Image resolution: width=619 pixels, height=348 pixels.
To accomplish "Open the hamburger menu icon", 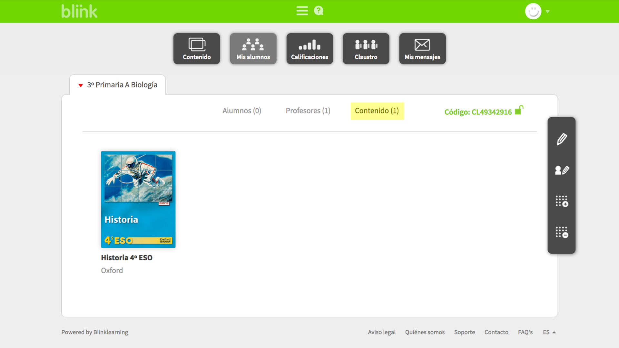I will tap(302, 11).
